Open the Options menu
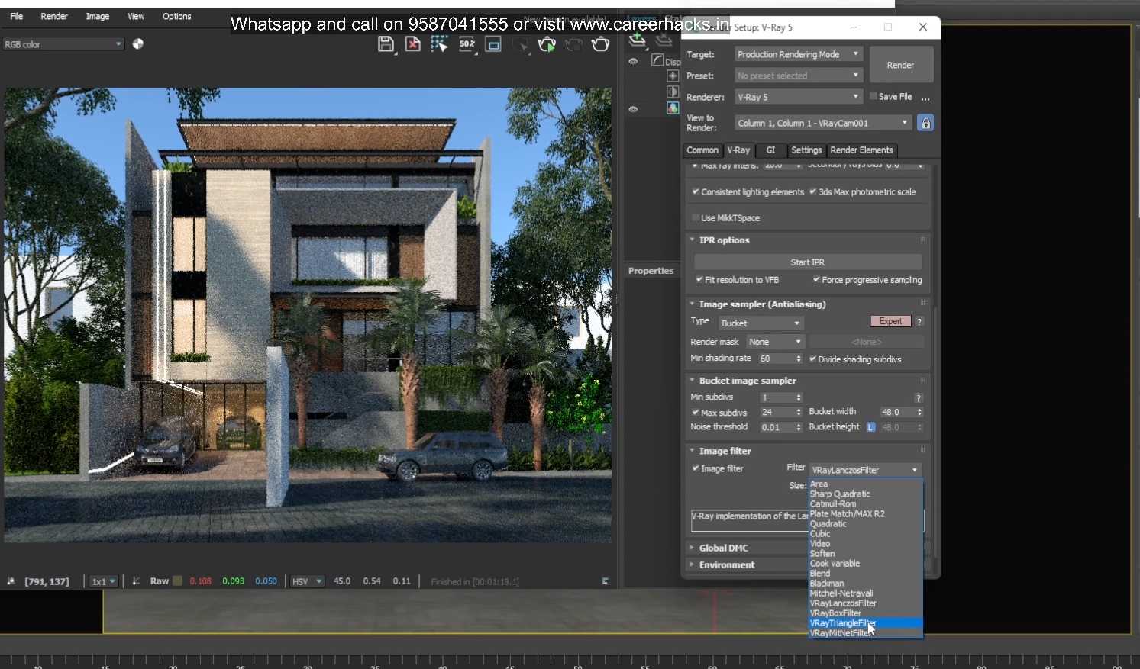 [x=176, y=16]
